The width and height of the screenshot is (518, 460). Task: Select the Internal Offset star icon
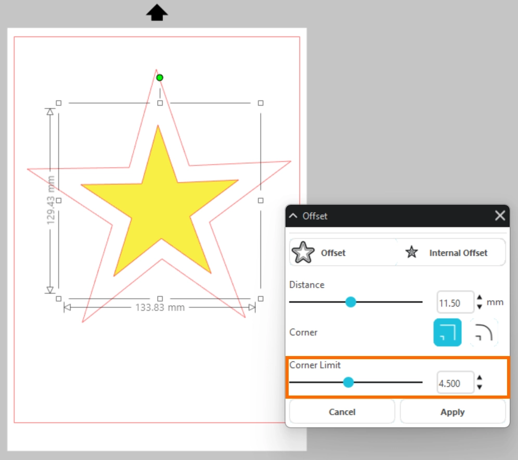tap(412, 253)
